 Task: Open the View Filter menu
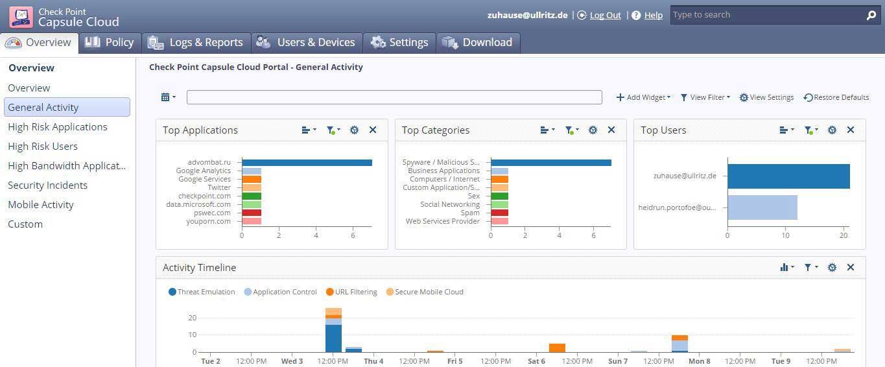point(705,97)
